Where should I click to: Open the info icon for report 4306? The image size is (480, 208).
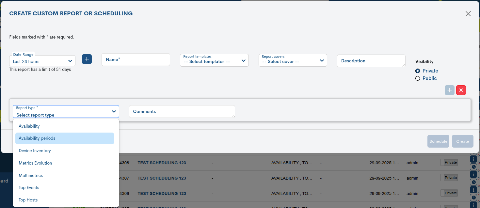(x=473, y=189)
